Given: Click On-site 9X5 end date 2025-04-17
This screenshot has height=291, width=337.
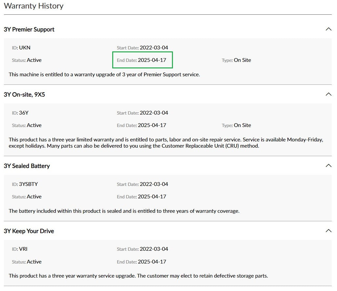Looking at the screenshot, I should coord(152,125).
